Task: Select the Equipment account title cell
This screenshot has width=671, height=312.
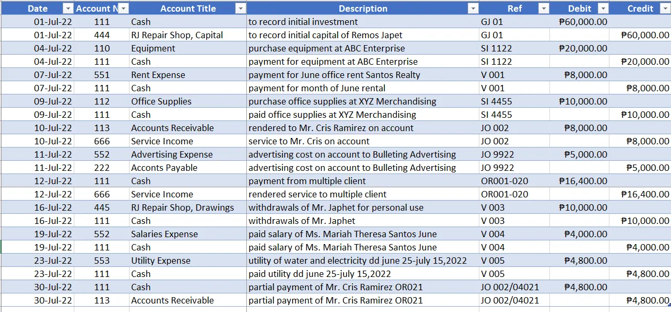Action: pyautogui.click(x=153, y=48)
